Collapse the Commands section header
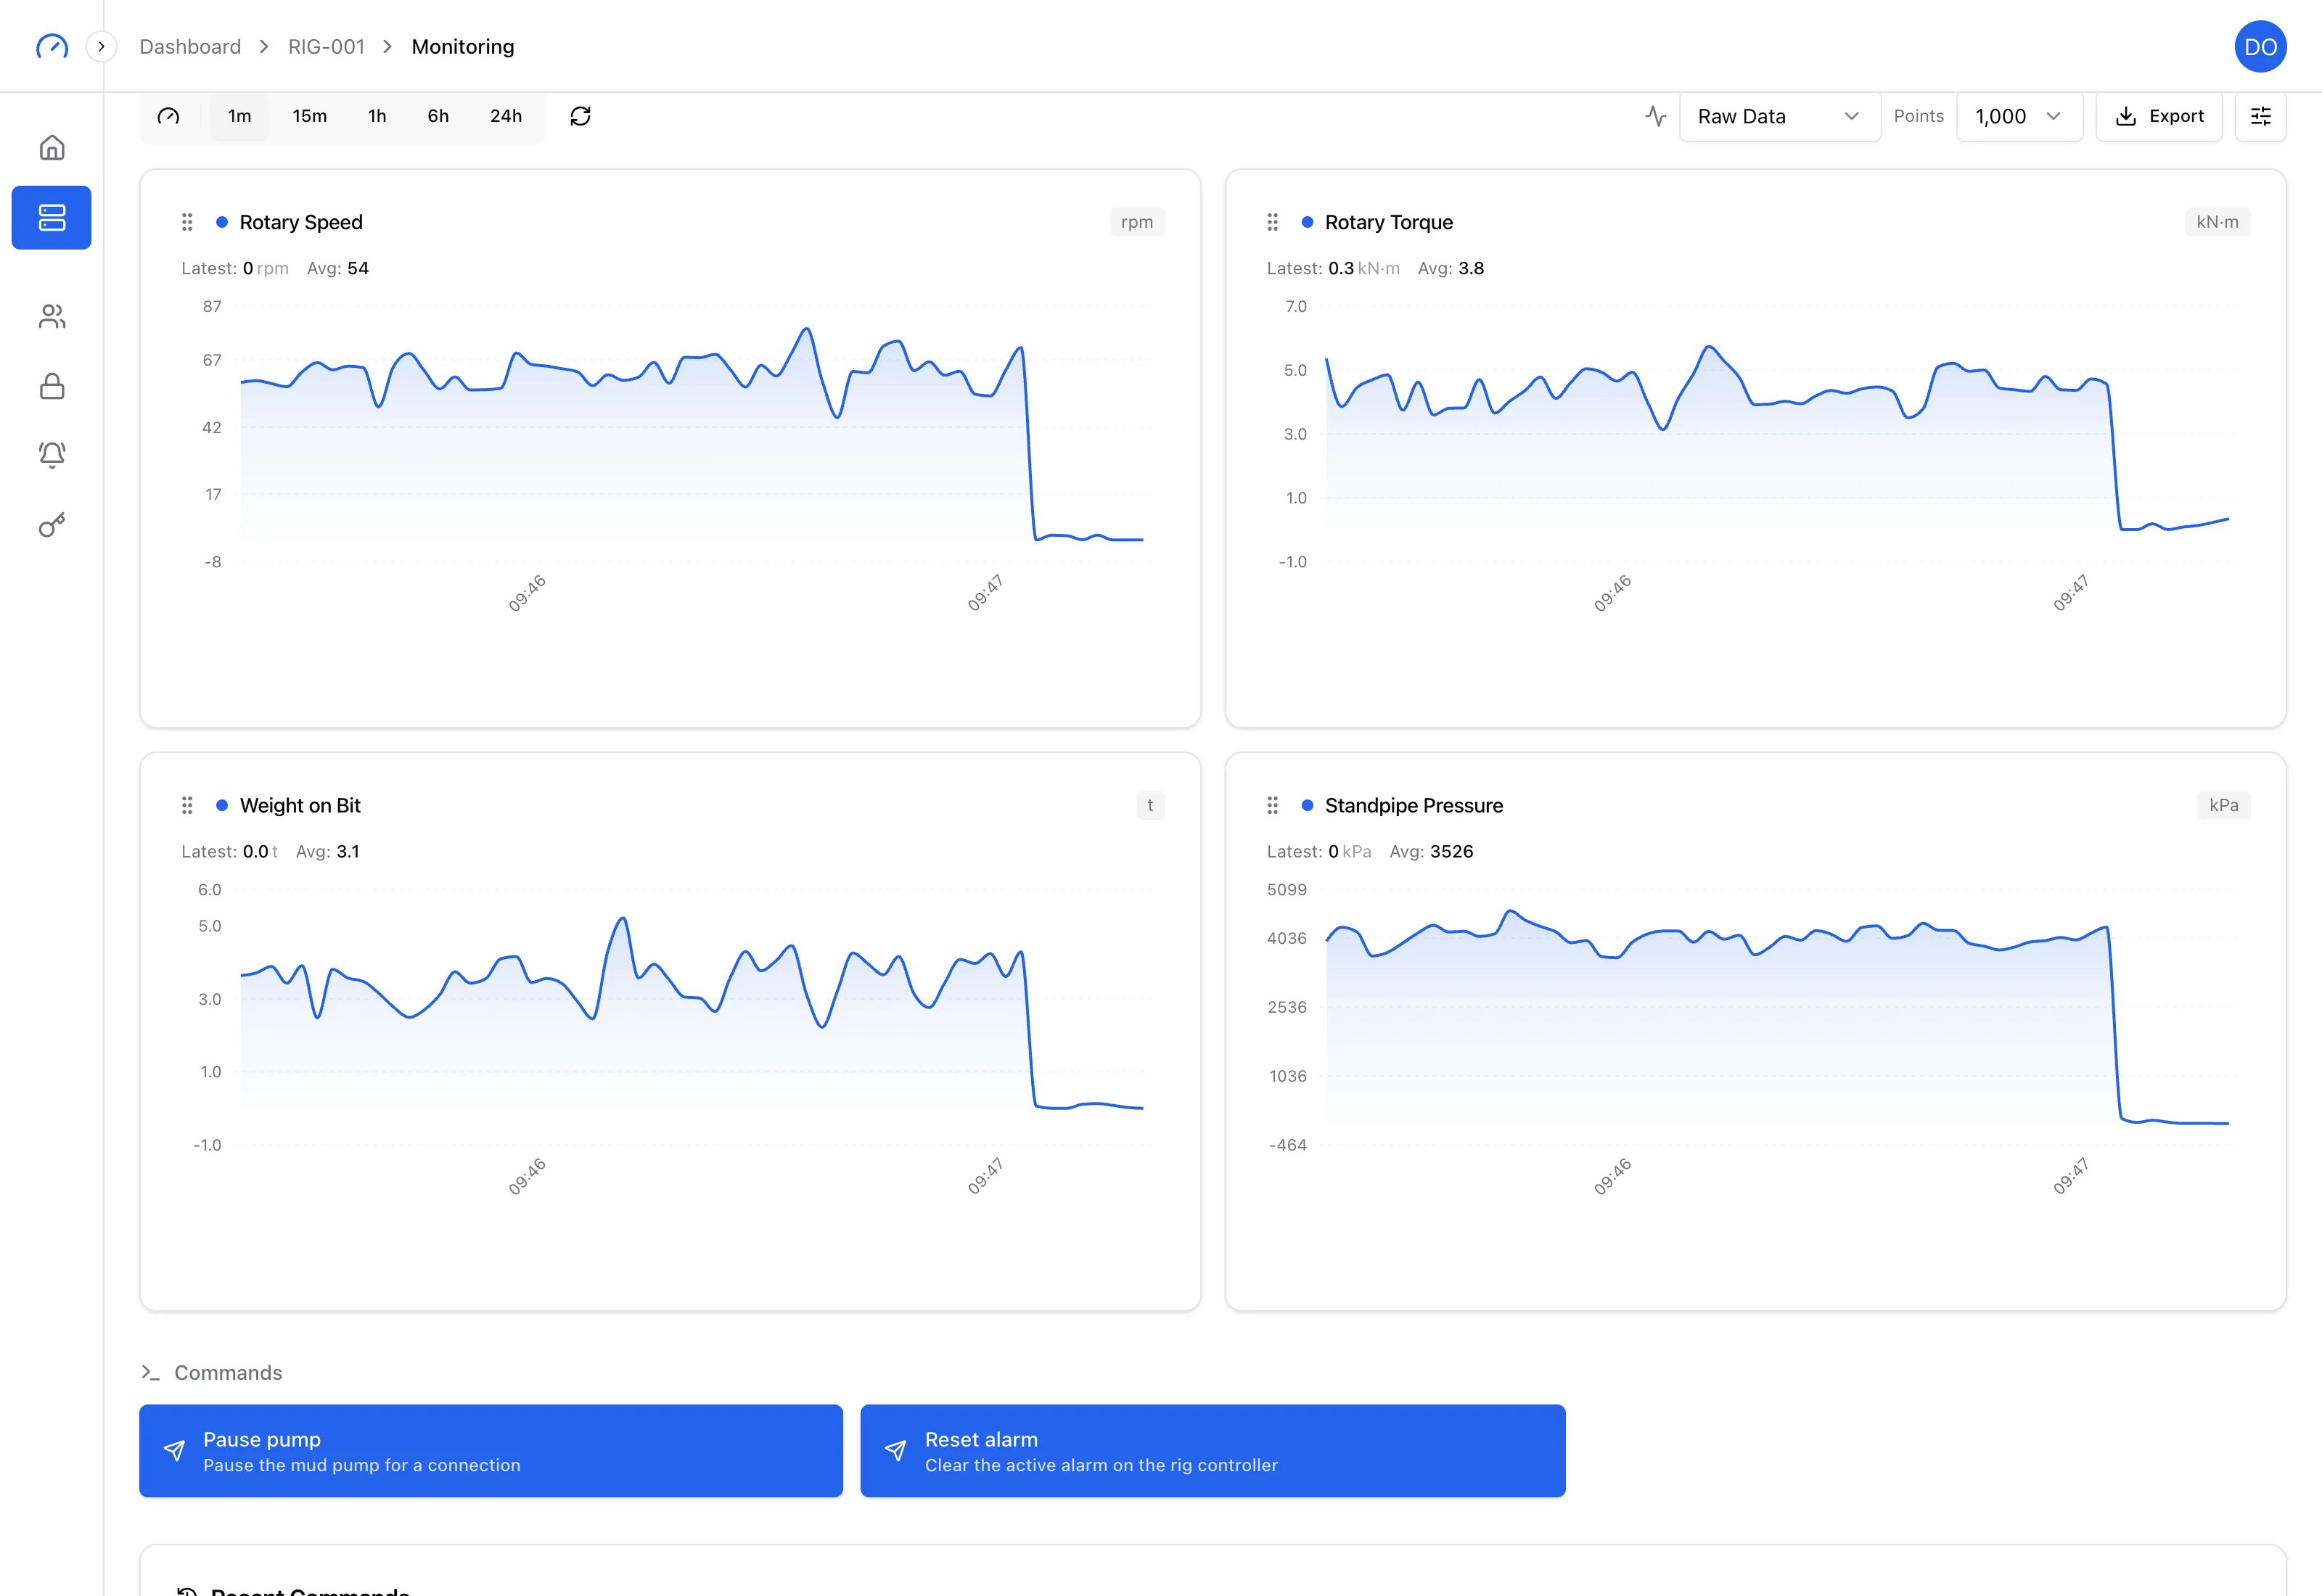Viewport: 2322px width, 1596px height. [x=212, y=1372]
